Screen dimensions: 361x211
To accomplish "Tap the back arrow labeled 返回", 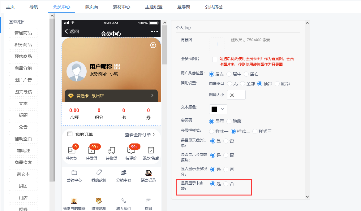I will [71, 31].
